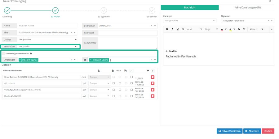This screenshot has height=139, width=279.
Task: Click the Interner Name input field
Action: 47,26
